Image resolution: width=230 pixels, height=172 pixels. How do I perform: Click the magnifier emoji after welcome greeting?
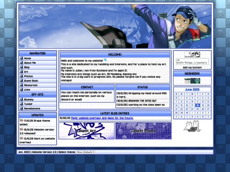(x=106, y=60)
